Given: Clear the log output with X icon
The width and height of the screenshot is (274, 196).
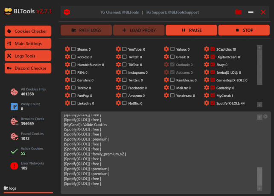Looking at the screenshot, I should tap(265, 116).
